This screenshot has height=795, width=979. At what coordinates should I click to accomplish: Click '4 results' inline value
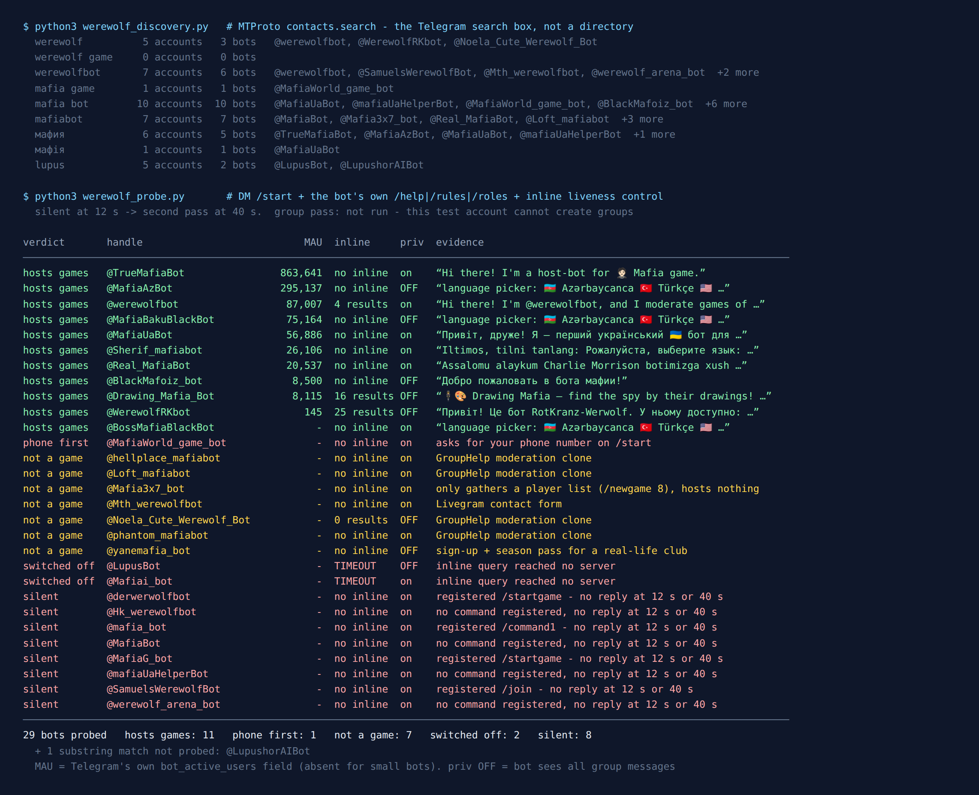click(x=361, y=305)
